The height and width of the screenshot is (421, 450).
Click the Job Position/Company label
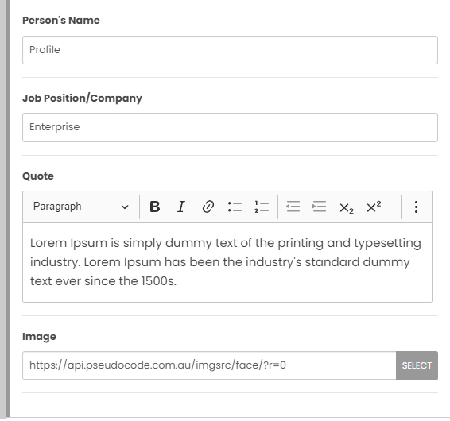83,98
